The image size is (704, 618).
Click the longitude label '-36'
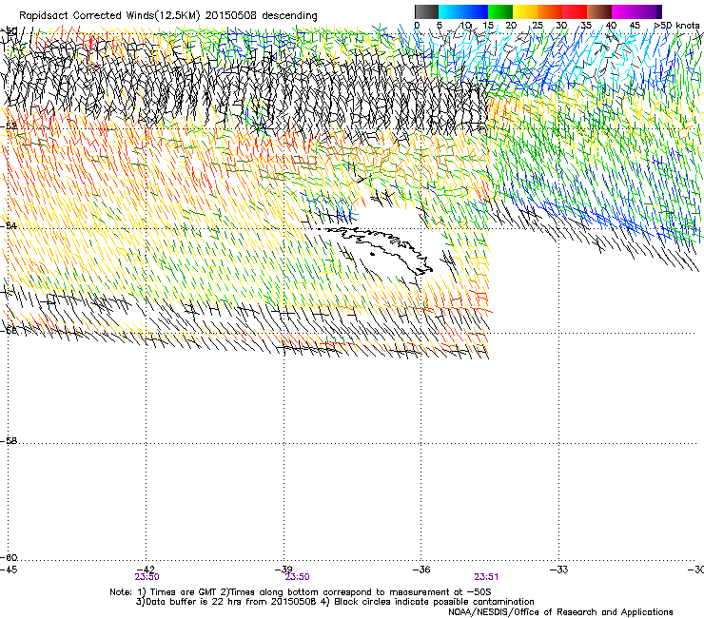coord(421,570)
